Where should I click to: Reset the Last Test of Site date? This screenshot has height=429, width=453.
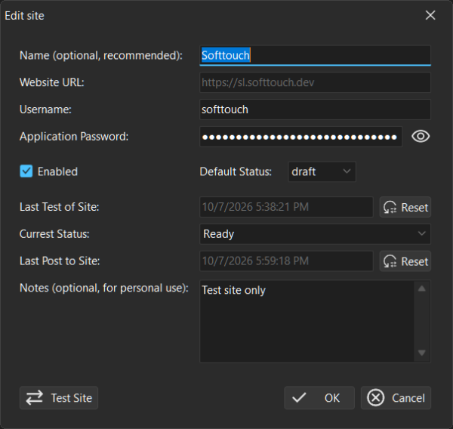(x=405, y=207)
